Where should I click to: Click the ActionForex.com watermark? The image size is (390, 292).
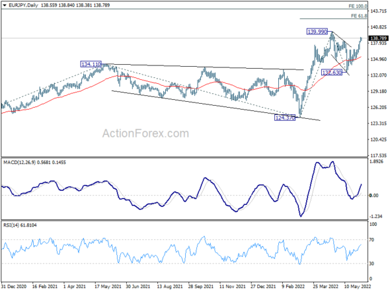[146, 133]
